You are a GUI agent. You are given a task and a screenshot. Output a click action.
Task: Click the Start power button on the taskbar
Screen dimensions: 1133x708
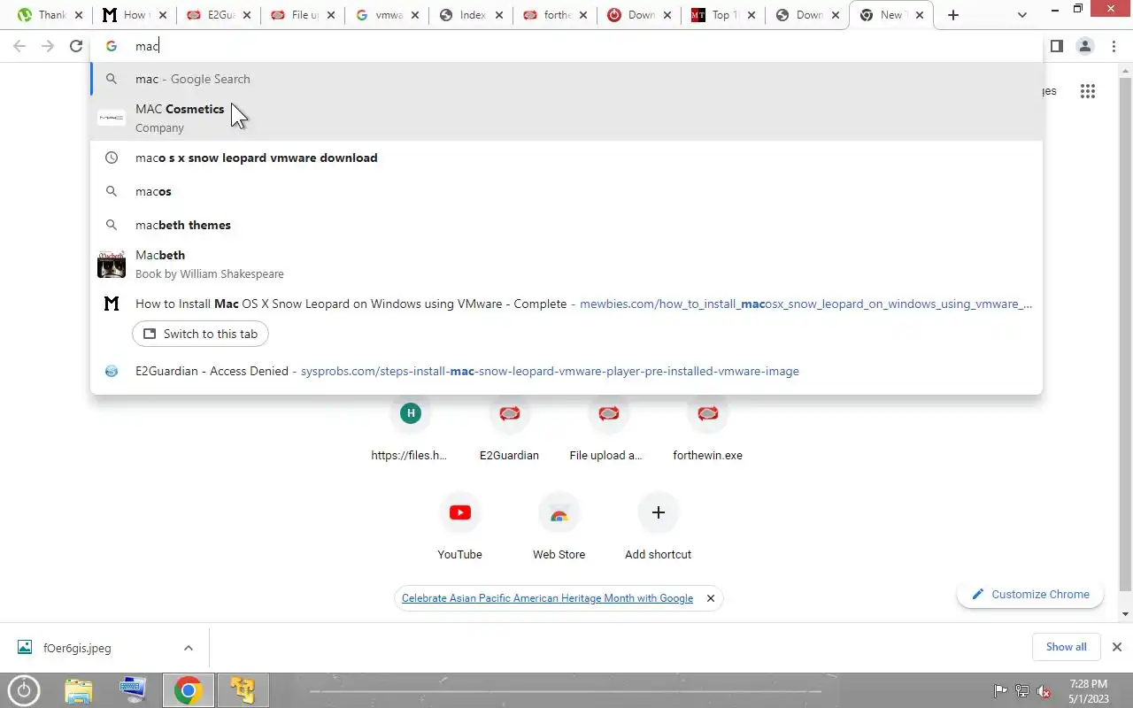tap(23, 690)
